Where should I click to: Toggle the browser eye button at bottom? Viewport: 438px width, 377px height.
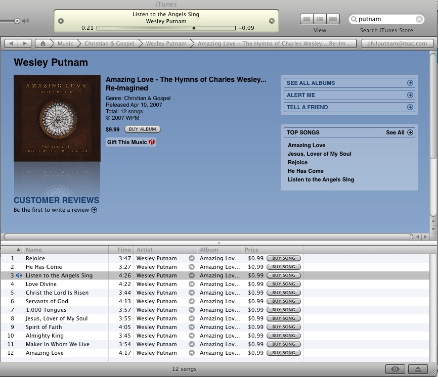click(395, 369)
